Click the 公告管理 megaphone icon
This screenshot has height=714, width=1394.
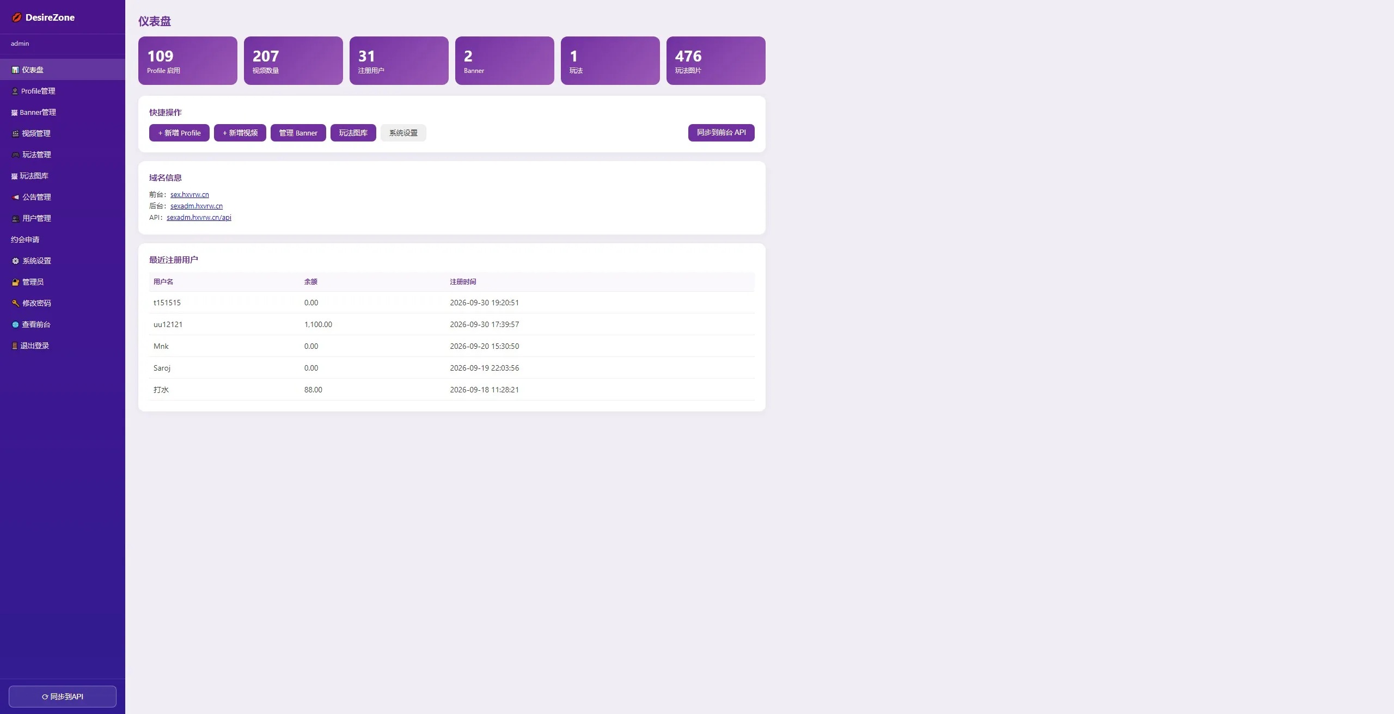(x=15, y=197)
